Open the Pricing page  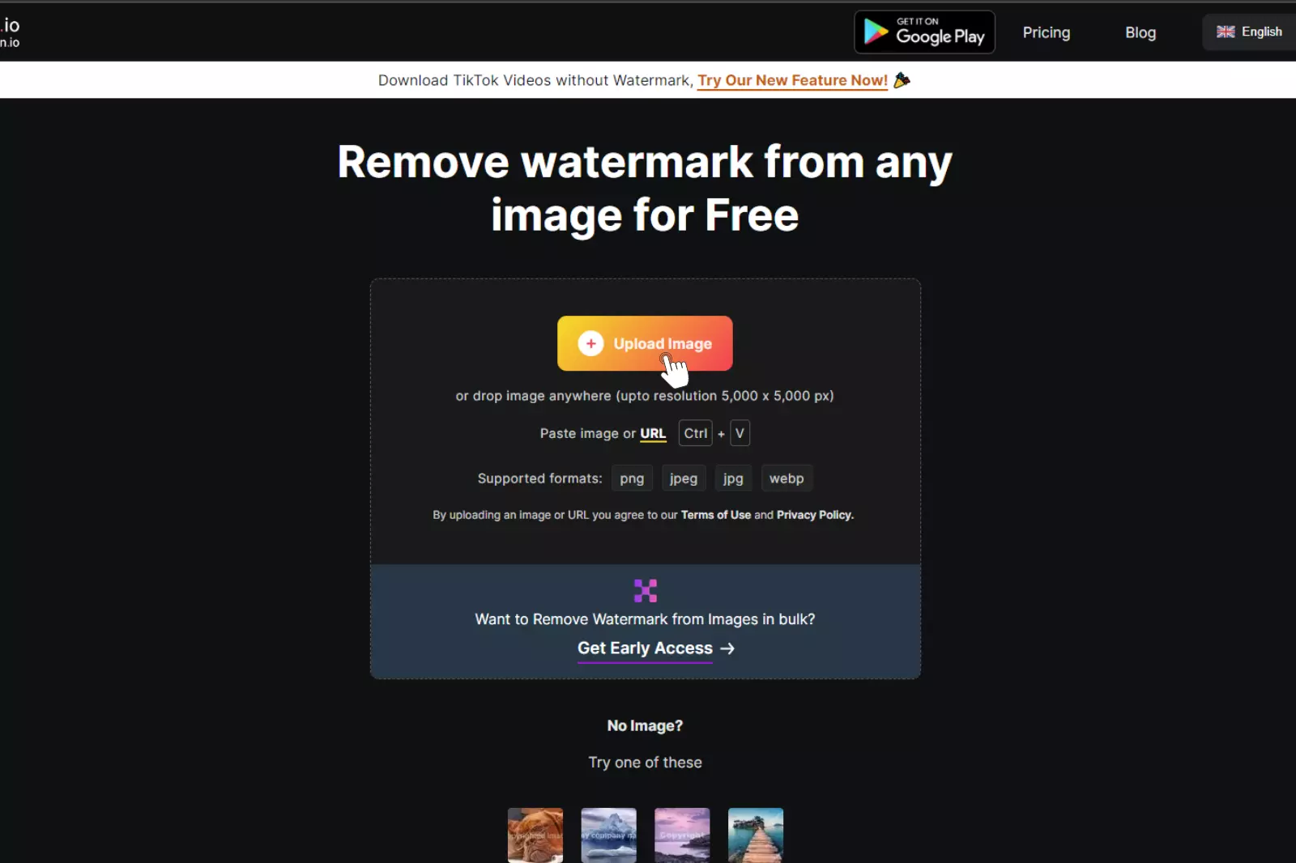coord(1046,32)
